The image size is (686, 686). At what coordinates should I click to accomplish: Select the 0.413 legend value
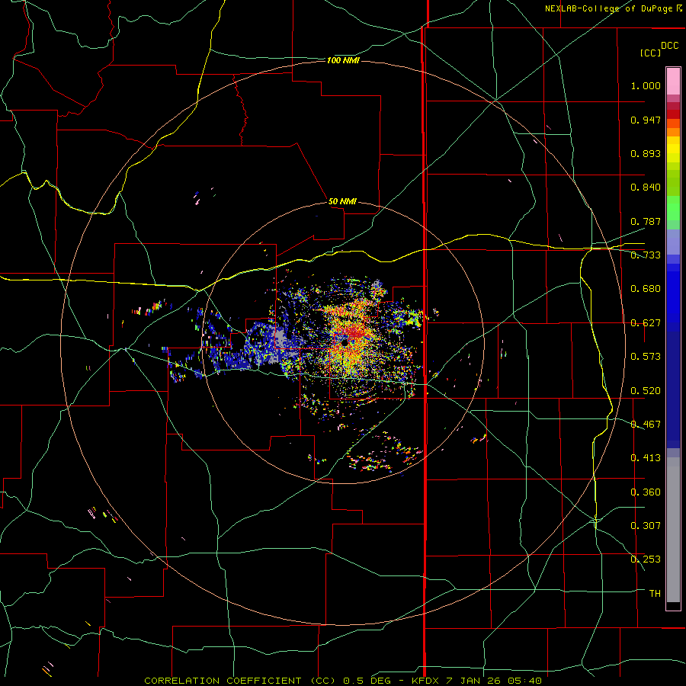tap(646, 458)
